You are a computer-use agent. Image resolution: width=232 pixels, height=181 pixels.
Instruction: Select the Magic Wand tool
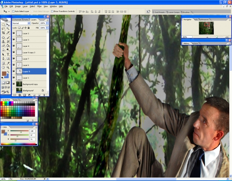click(x=8, y=29)
